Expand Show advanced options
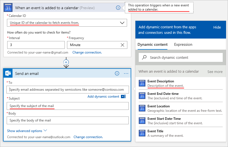The height and width of the screenshot is (147, 228). point(27,131)
